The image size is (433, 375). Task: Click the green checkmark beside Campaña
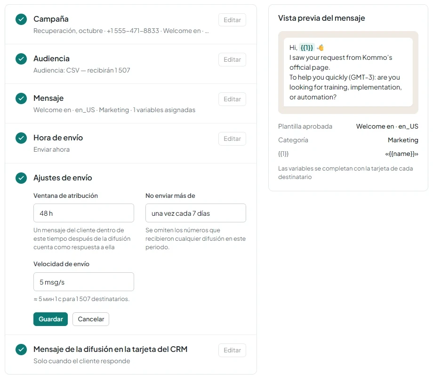[21, 19]
